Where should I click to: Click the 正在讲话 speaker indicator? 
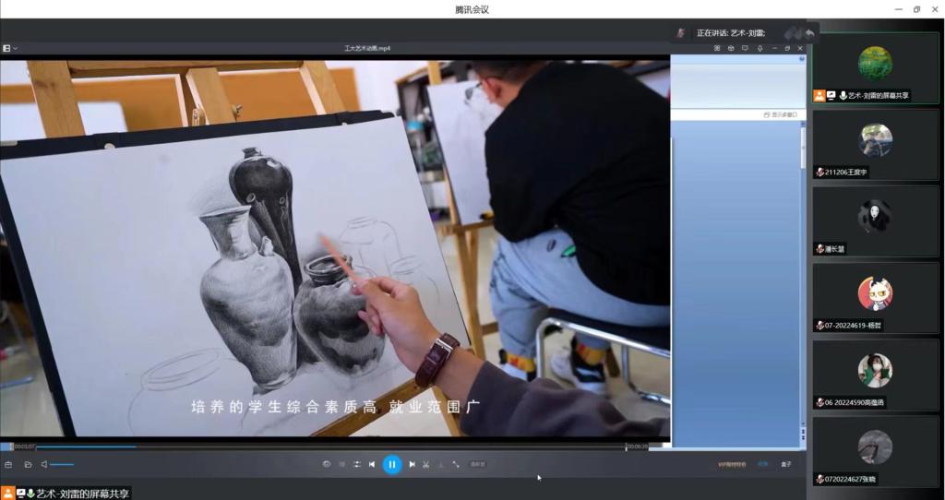tap(729, 33)
